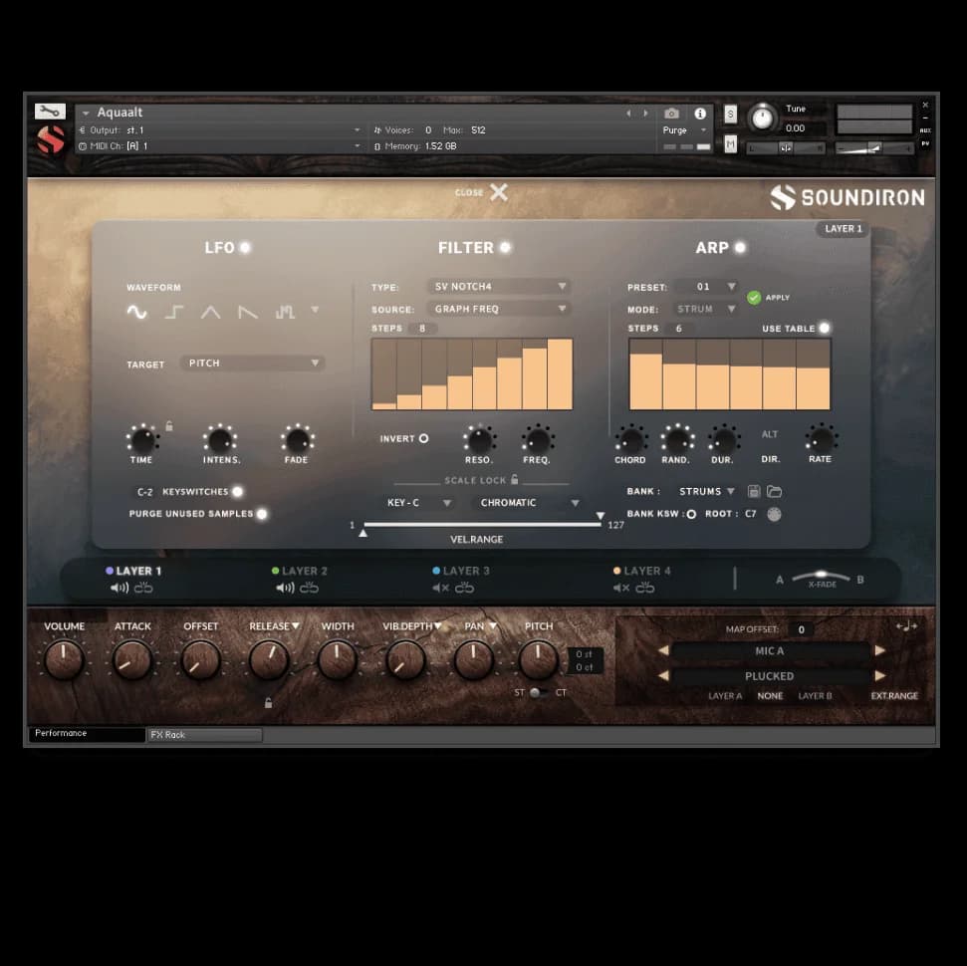Image resolution: width=967 pixels, height=966 pixels.
Task: Open the Chromatic scale dropdown
Action: pos(527,503)
